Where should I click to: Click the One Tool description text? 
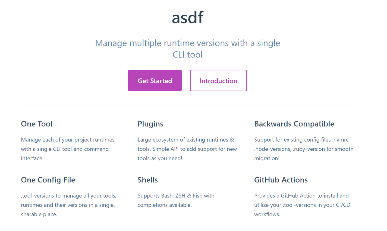pyautogui.click(x=68, y=149)
